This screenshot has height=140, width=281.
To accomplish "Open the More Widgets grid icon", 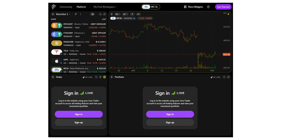I will [185, 7].
